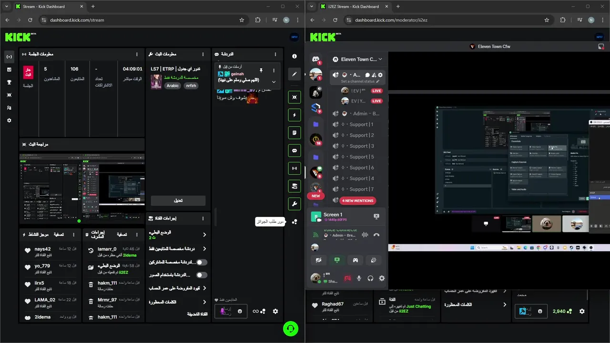Toggle the lightning activity feed widget icon
The width and height of the screenshot is (610, 343).
[x=295, y=115]
